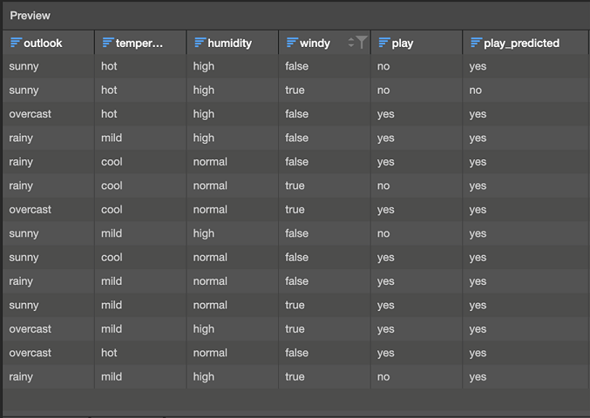Click the outlook column type icon
Viewport: 590px width, 418px height.
pos(16,43)
